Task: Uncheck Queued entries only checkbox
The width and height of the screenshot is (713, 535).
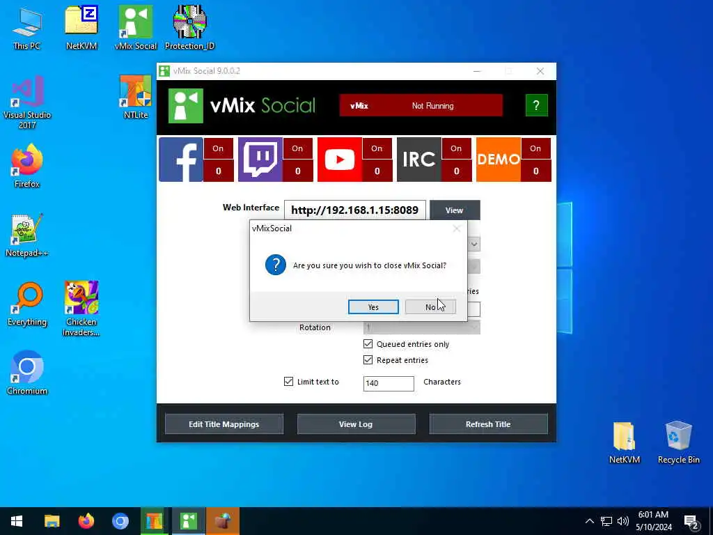Action: tap(368, 344)
